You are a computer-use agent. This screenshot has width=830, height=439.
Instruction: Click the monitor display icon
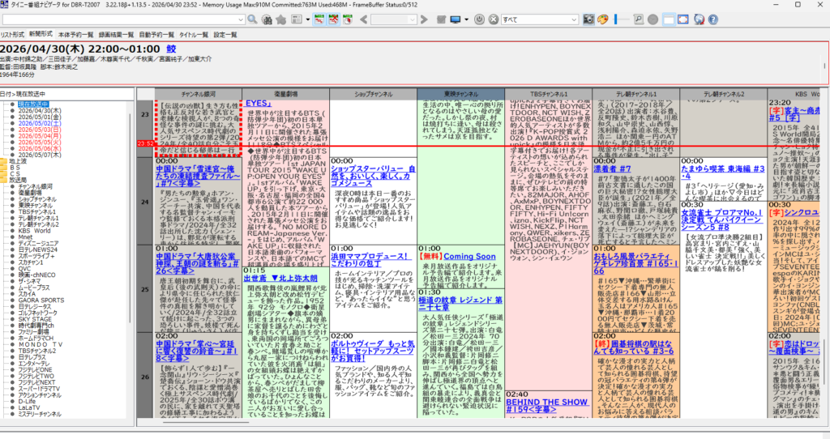(x=455, y=19)
